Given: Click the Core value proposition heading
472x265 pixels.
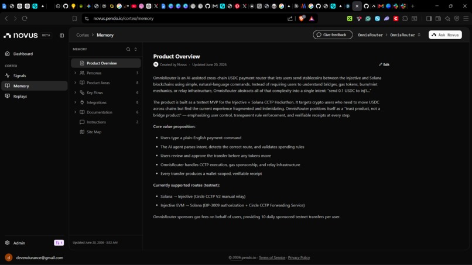Looking at the screenshot, I should click(x=175, y=126).
